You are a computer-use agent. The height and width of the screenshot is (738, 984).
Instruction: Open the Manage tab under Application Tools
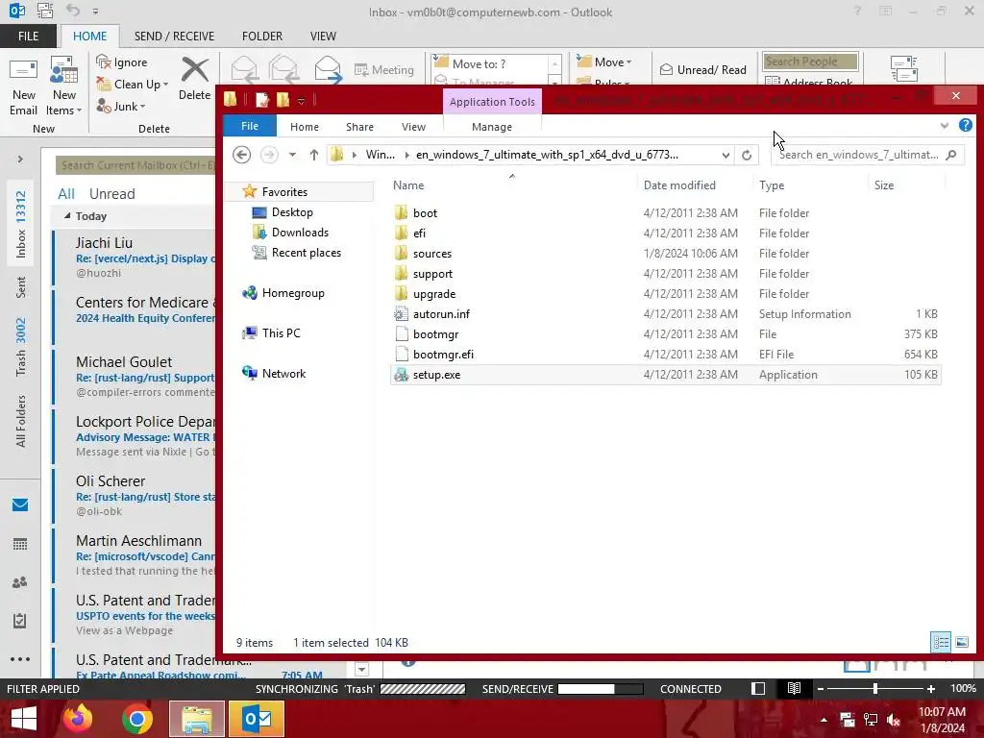(492, 127)
